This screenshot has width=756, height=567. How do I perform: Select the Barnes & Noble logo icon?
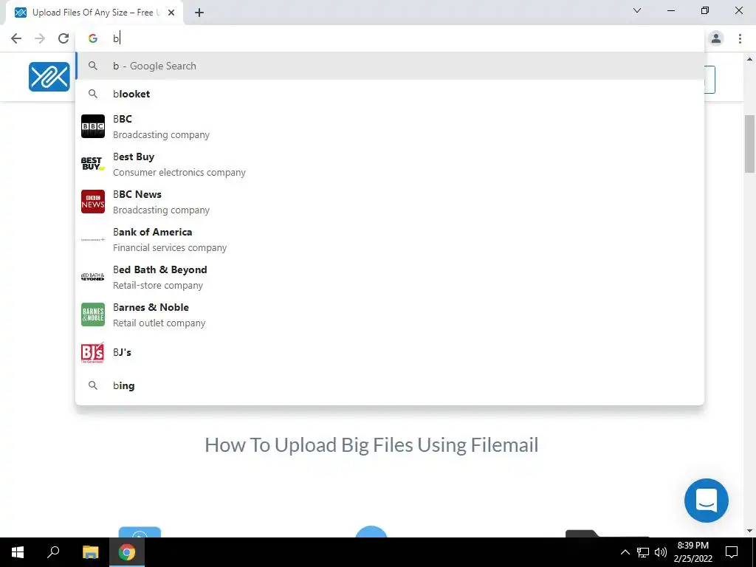93,315
